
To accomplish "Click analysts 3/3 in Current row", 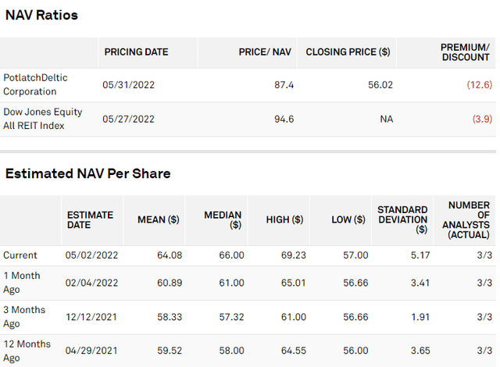I will click(484, 255).
